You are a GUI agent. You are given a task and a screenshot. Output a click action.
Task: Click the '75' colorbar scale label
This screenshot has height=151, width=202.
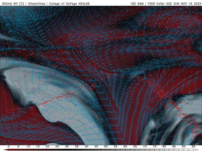tap(155, 146)
